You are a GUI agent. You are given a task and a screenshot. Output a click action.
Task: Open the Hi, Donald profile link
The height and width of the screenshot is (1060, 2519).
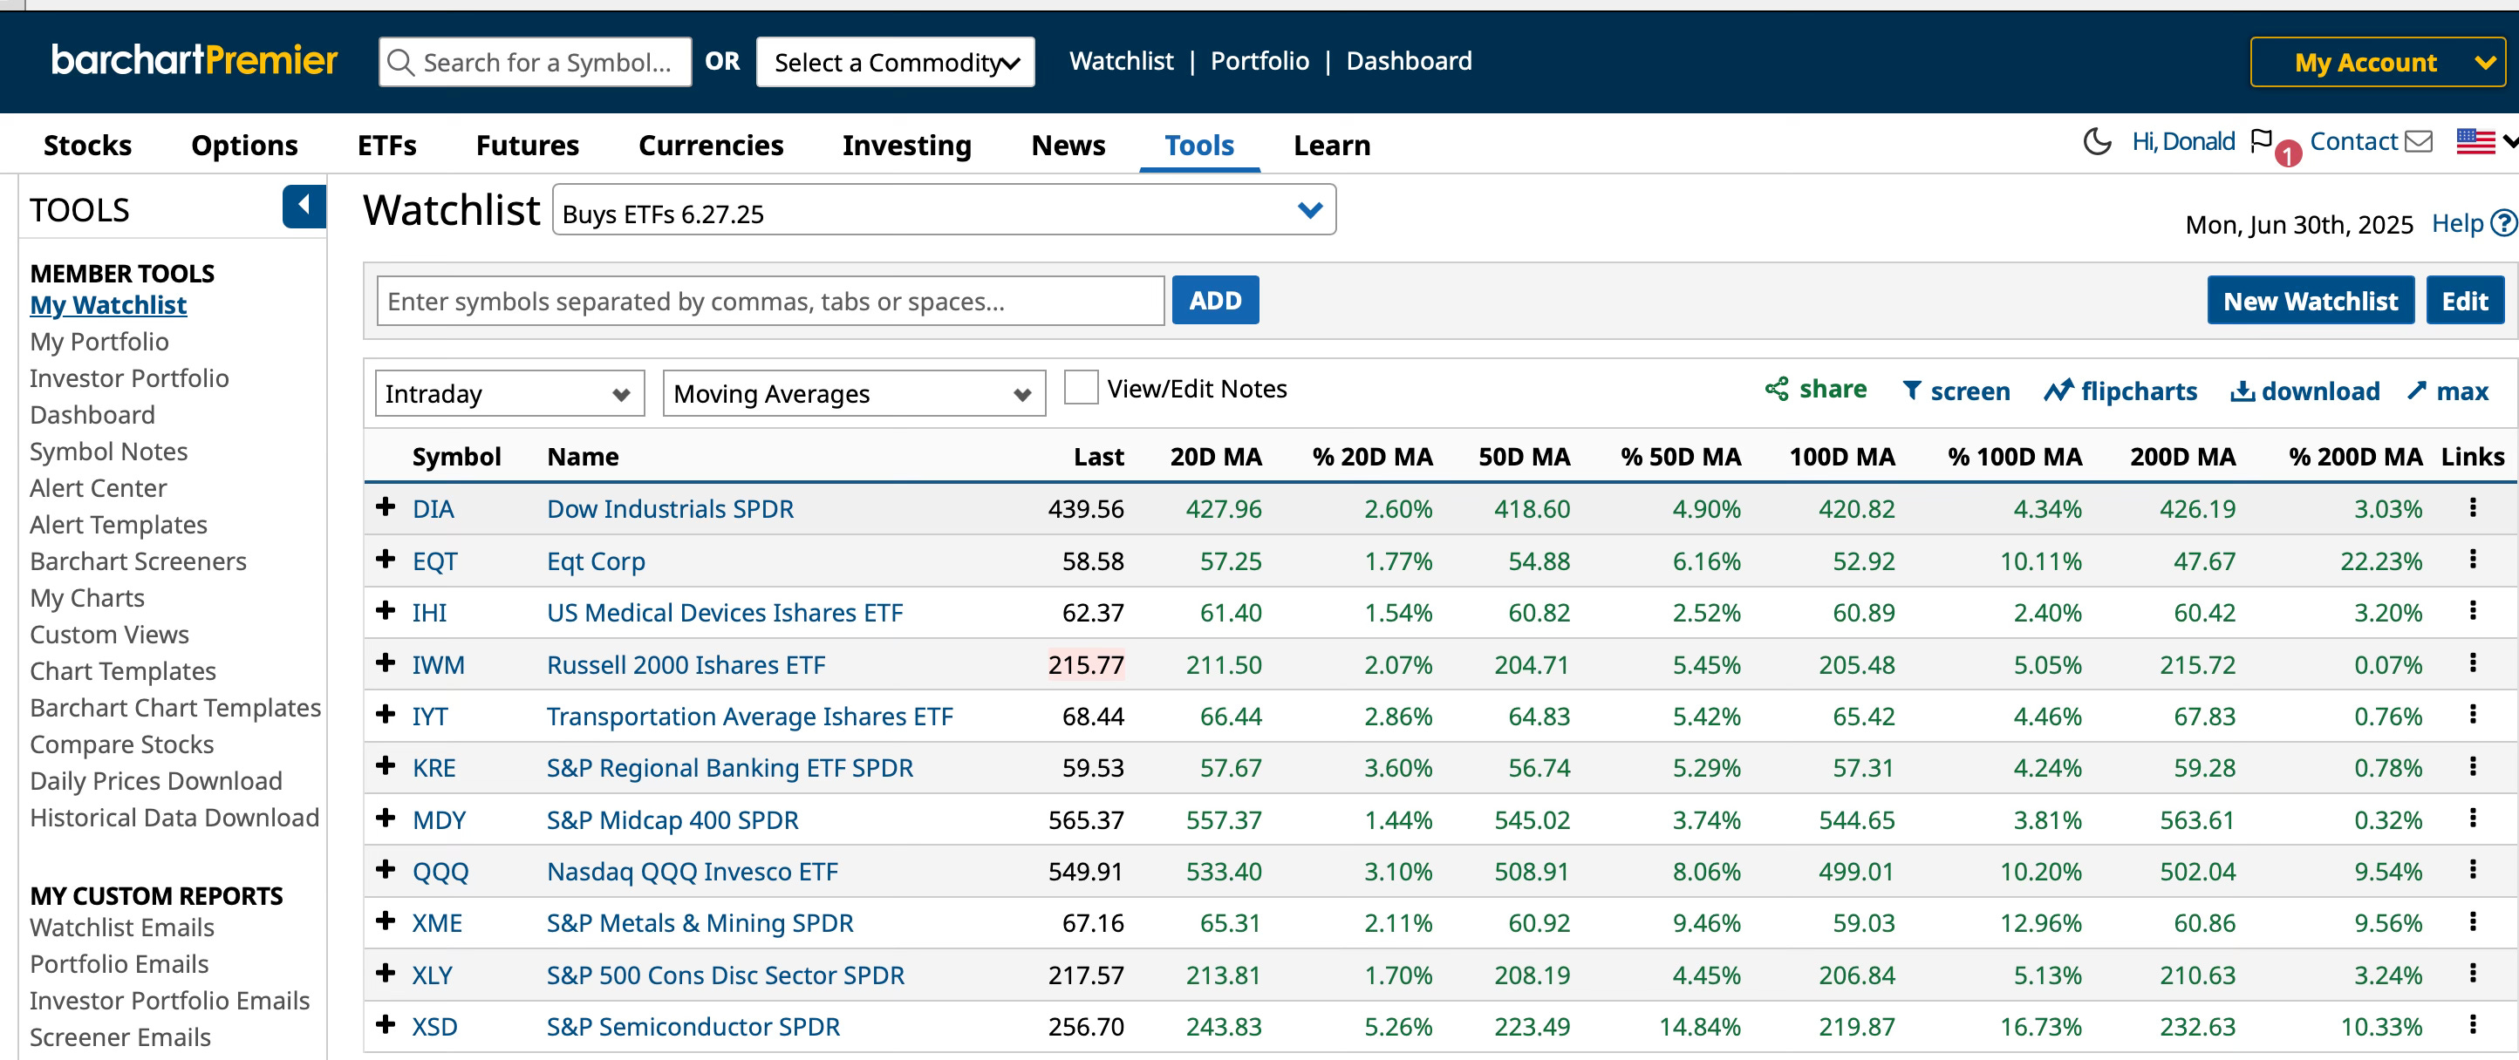[x=2182, y=143]
